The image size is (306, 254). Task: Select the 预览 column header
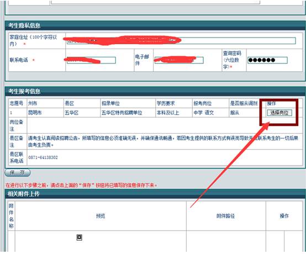point(101,216)
